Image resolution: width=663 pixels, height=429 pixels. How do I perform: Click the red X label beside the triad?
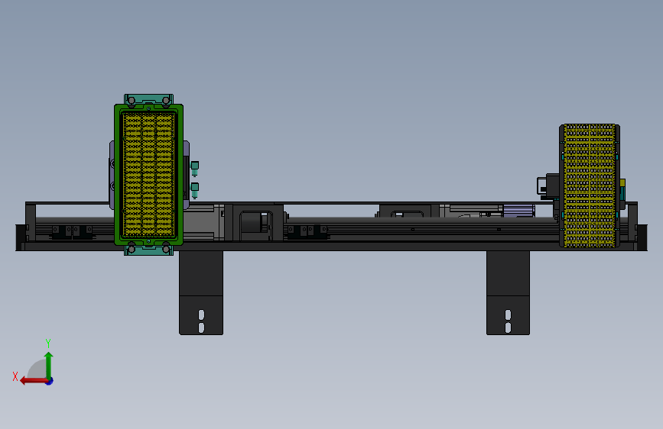[x=15, y=376]
